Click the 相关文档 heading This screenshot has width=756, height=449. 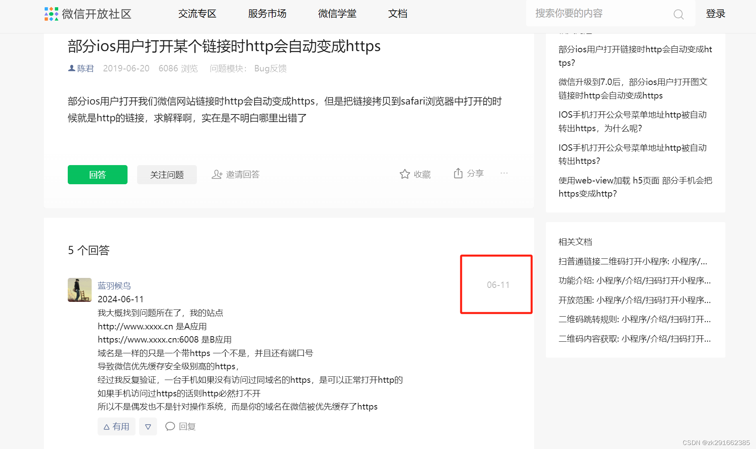point(575,242)
